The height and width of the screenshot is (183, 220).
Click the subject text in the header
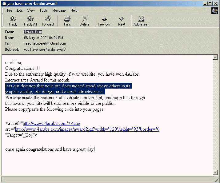tap(45, 50)
